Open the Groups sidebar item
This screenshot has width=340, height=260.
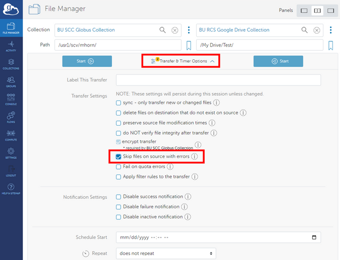[x=11, y=82]
